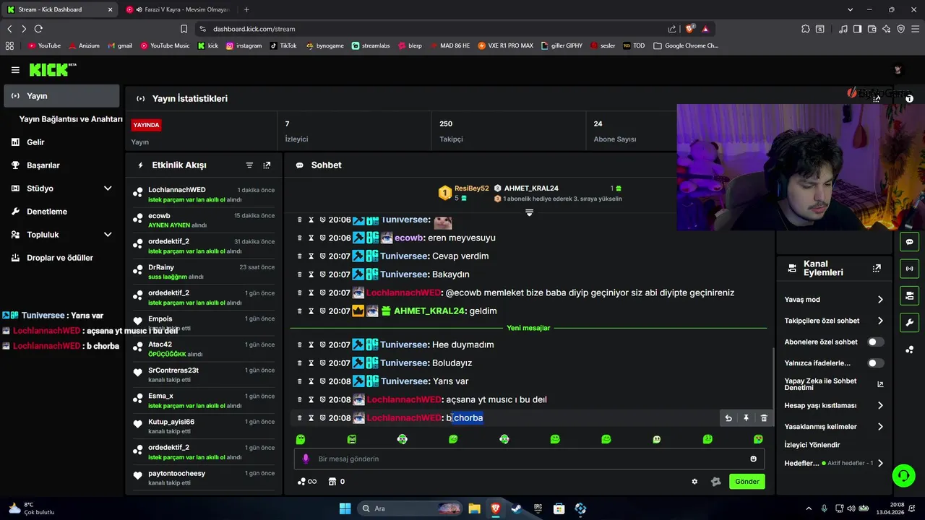Viewport: 925px width, 520px height.
Task: Open chat settings gear icon
Action: 694,482
